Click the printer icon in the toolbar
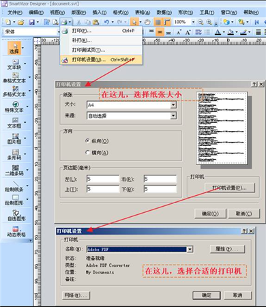The image size is (266, 307). pos(64,22)
